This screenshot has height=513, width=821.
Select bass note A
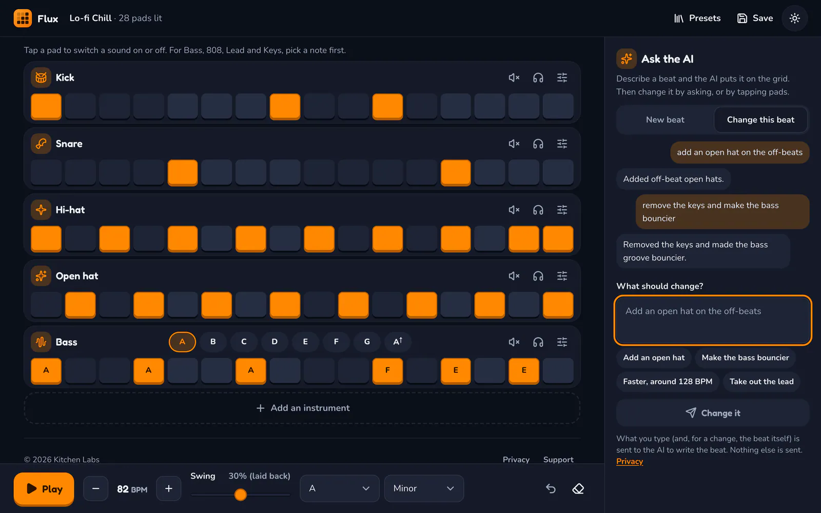(x=182, y=342)
